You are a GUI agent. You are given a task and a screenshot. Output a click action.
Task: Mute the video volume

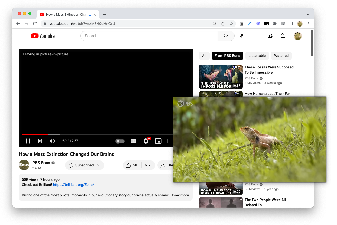(x=52, y=141)
